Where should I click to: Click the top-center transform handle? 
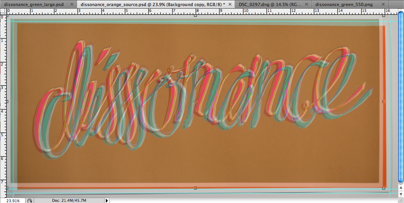[x=195, y=15]
